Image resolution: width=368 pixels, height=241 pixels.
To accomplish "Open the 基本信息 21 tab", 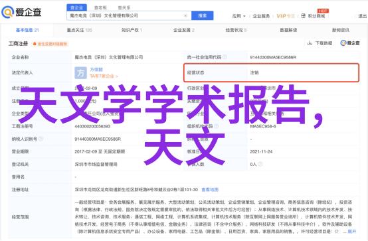I will point(27,30).
